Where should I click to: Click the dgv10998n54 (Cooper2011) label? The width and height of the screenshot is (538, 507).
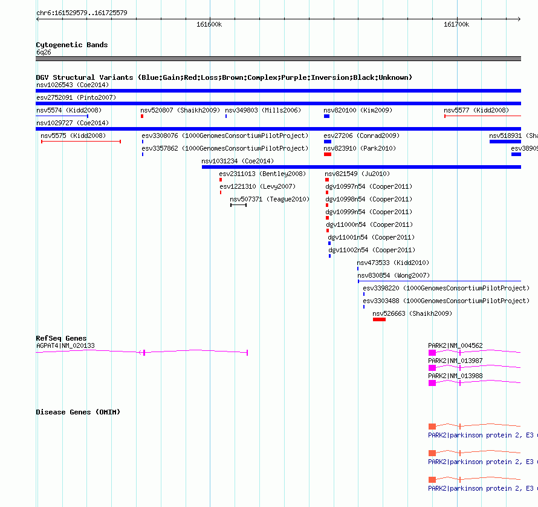pyautogui.click(x=369, y=199)
